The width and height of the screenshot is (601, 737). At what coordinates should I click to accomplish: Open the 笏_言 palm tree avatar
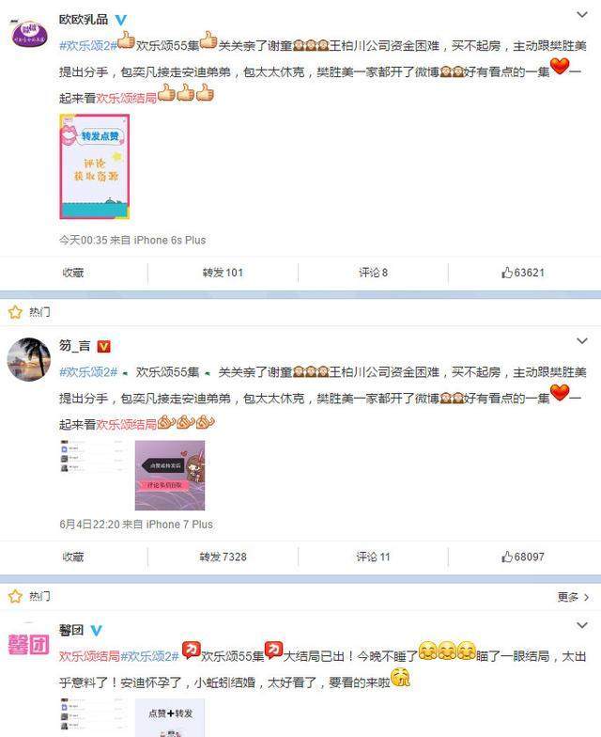(x=29, y=359)
